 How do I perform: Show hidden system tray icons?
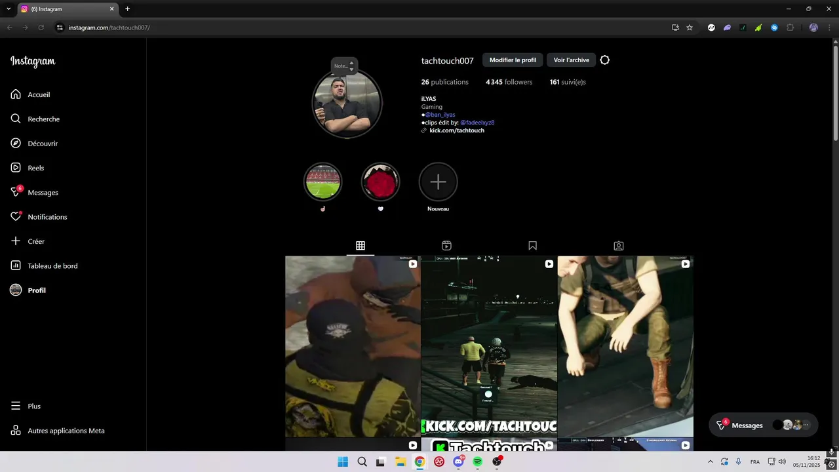710,462
